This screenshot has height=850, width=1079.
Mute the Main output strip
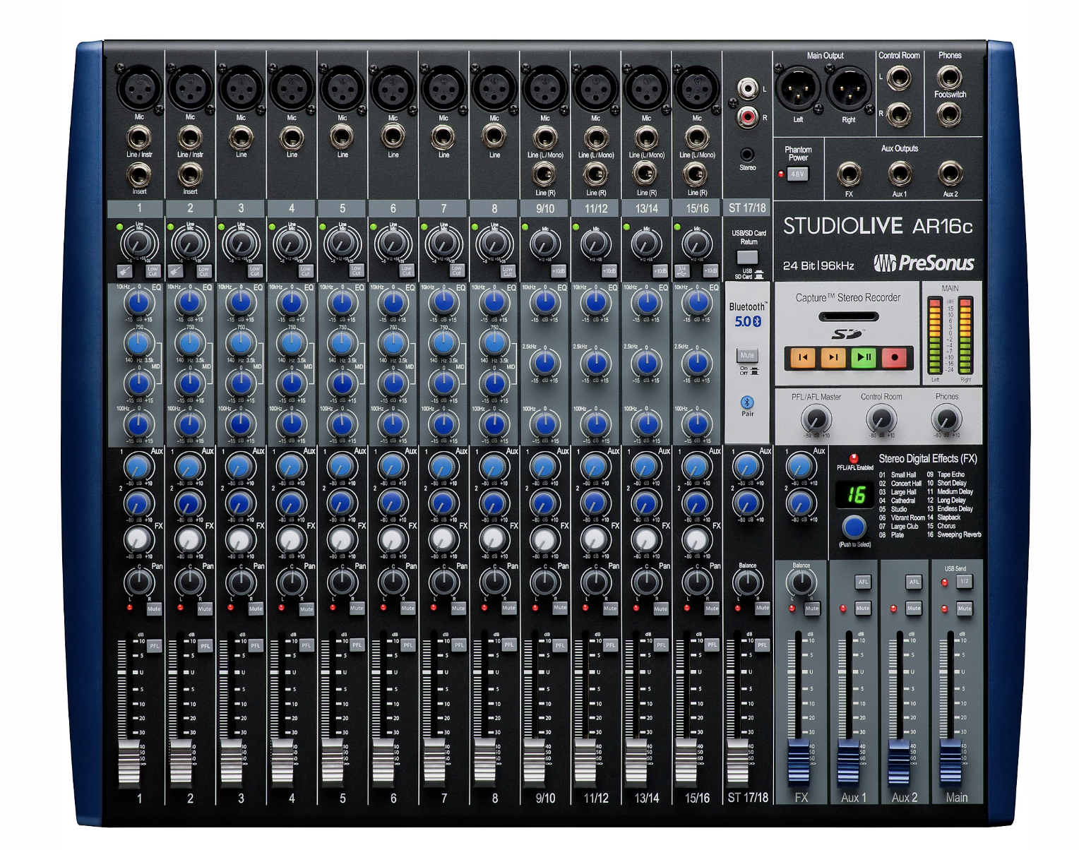965,609
